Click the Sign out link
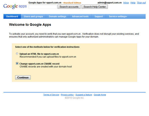Screen dimensions: 149x116 141,3
